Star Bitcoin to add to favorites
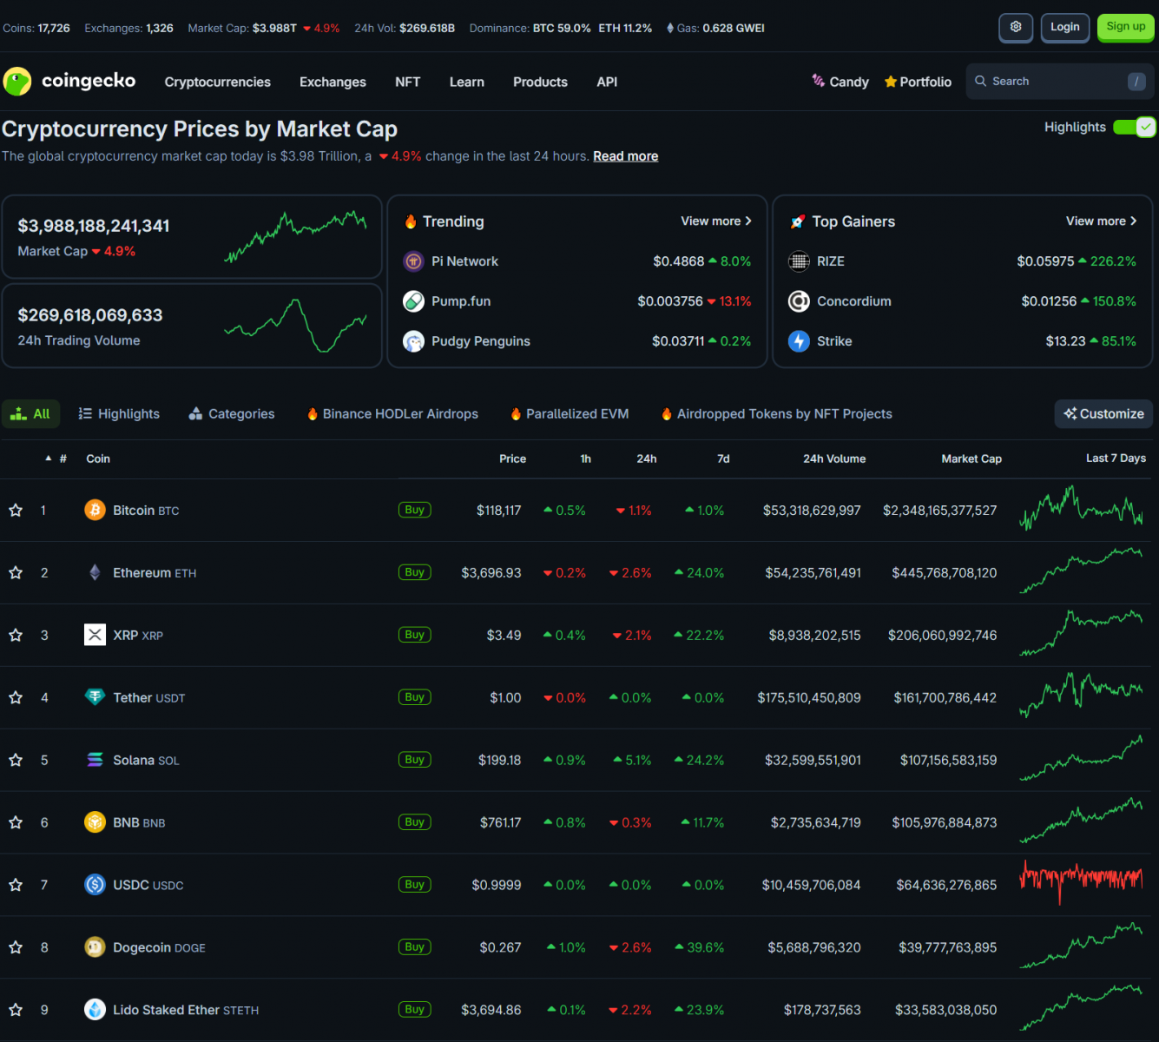This screenshot has width=1159, height=1042. tap(16, 511)
